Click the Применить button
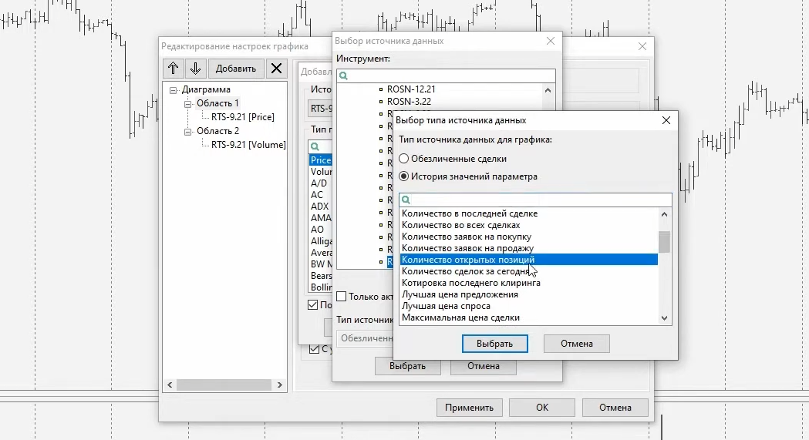 tap(469, 408)
